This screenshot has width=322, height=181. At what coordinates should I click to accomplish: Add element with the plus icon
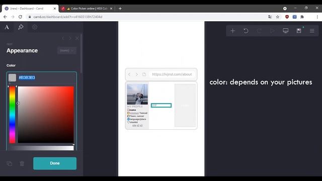tap(232, 31)
